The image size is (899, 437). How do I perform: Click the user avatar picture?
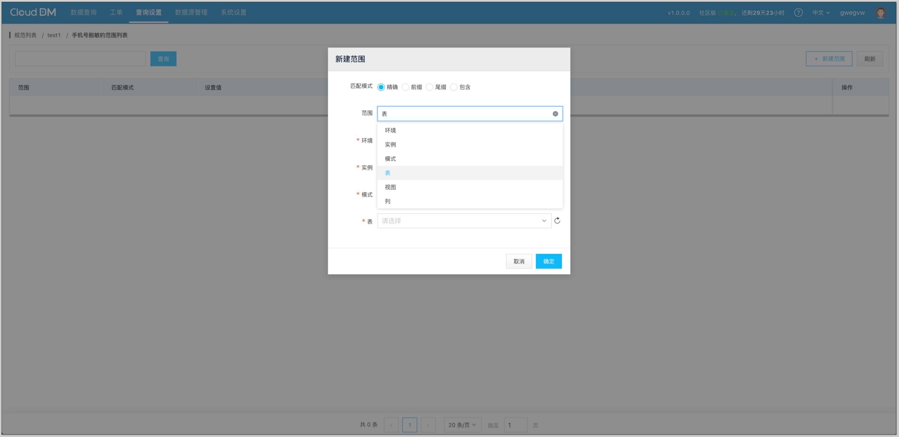(x=881, y=13)
